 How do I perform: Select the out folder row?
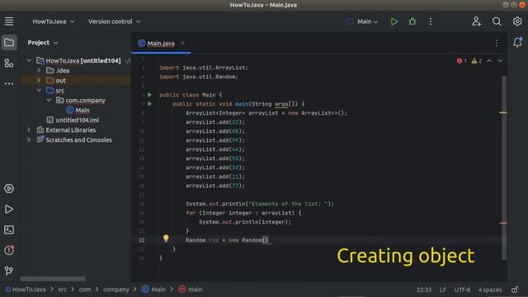point(75,81)
